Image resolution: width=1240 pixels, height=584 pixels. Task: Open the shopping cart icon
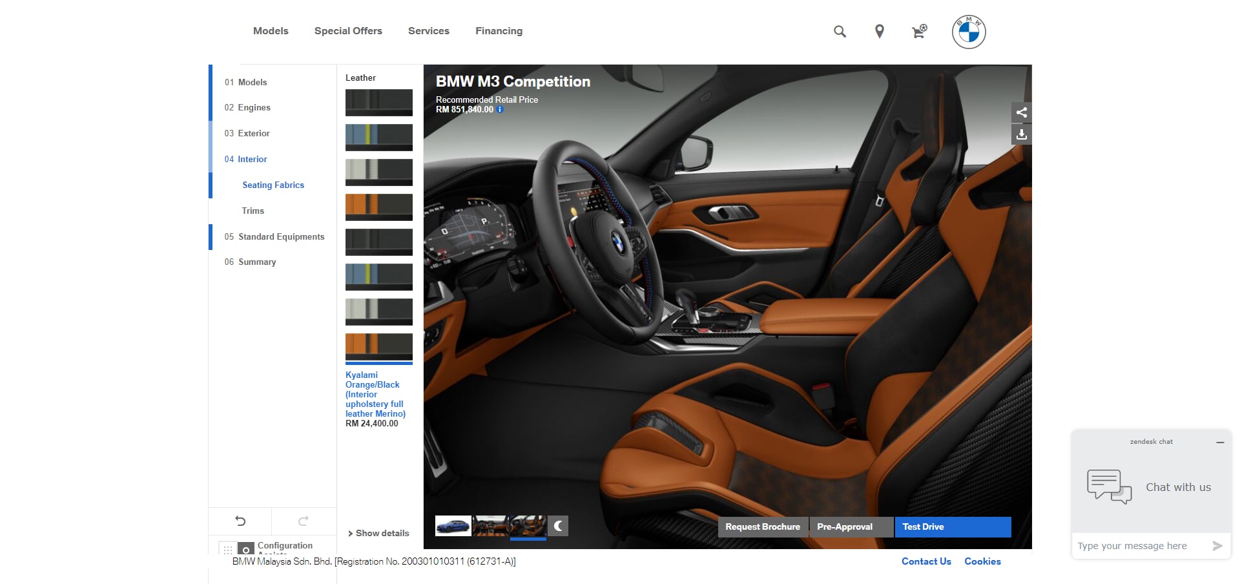click(919, 31)
